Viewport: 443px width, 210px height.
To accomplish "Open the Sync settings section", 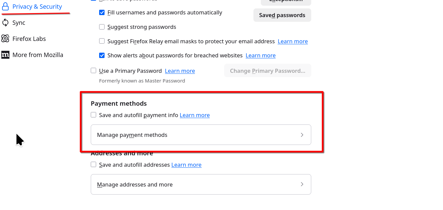I will (x=18, y=22).
